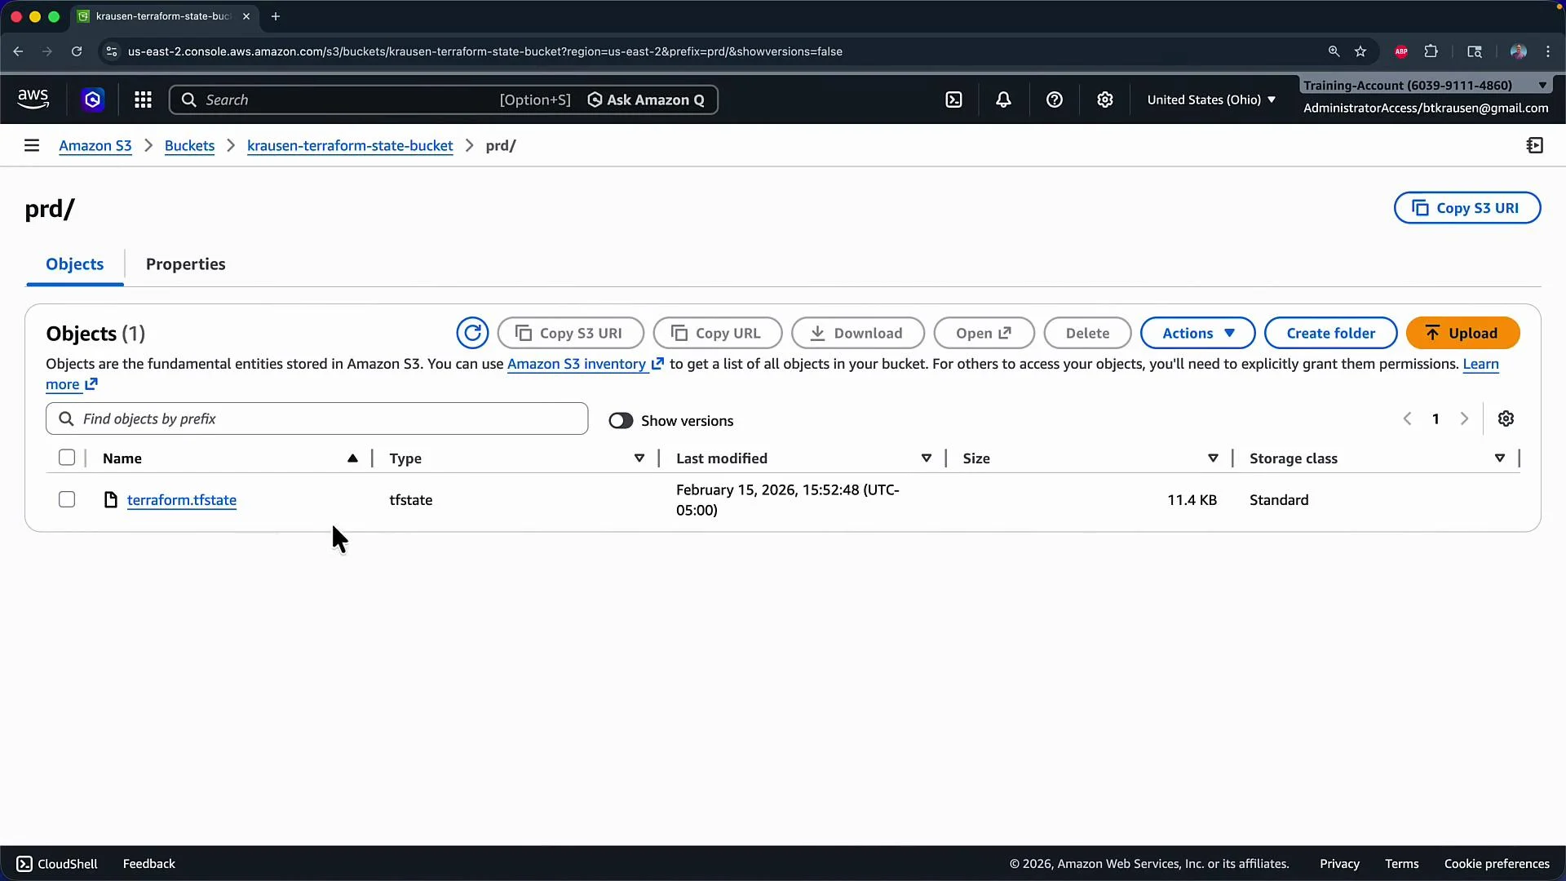Go to Amazon S3 breadcrumb
This screenshot has height=881, width=1566.
tap(95, 145)
